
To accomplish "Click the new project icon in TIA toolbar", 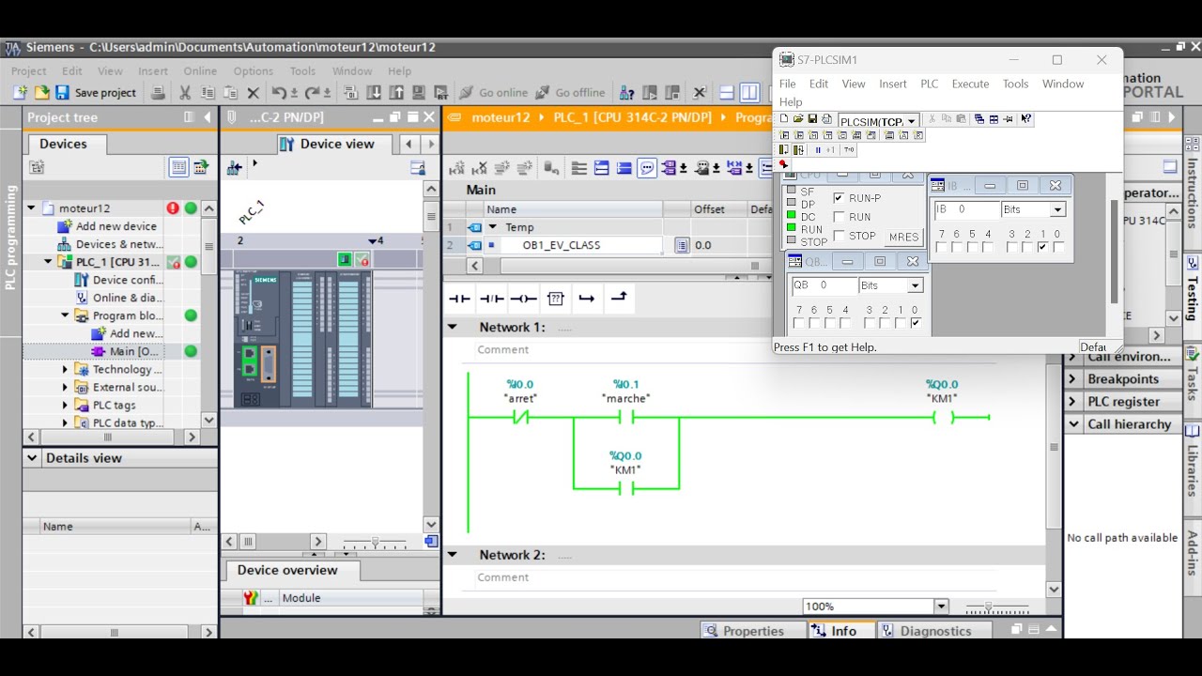I will pyautogui.click(x=20, y=93).
